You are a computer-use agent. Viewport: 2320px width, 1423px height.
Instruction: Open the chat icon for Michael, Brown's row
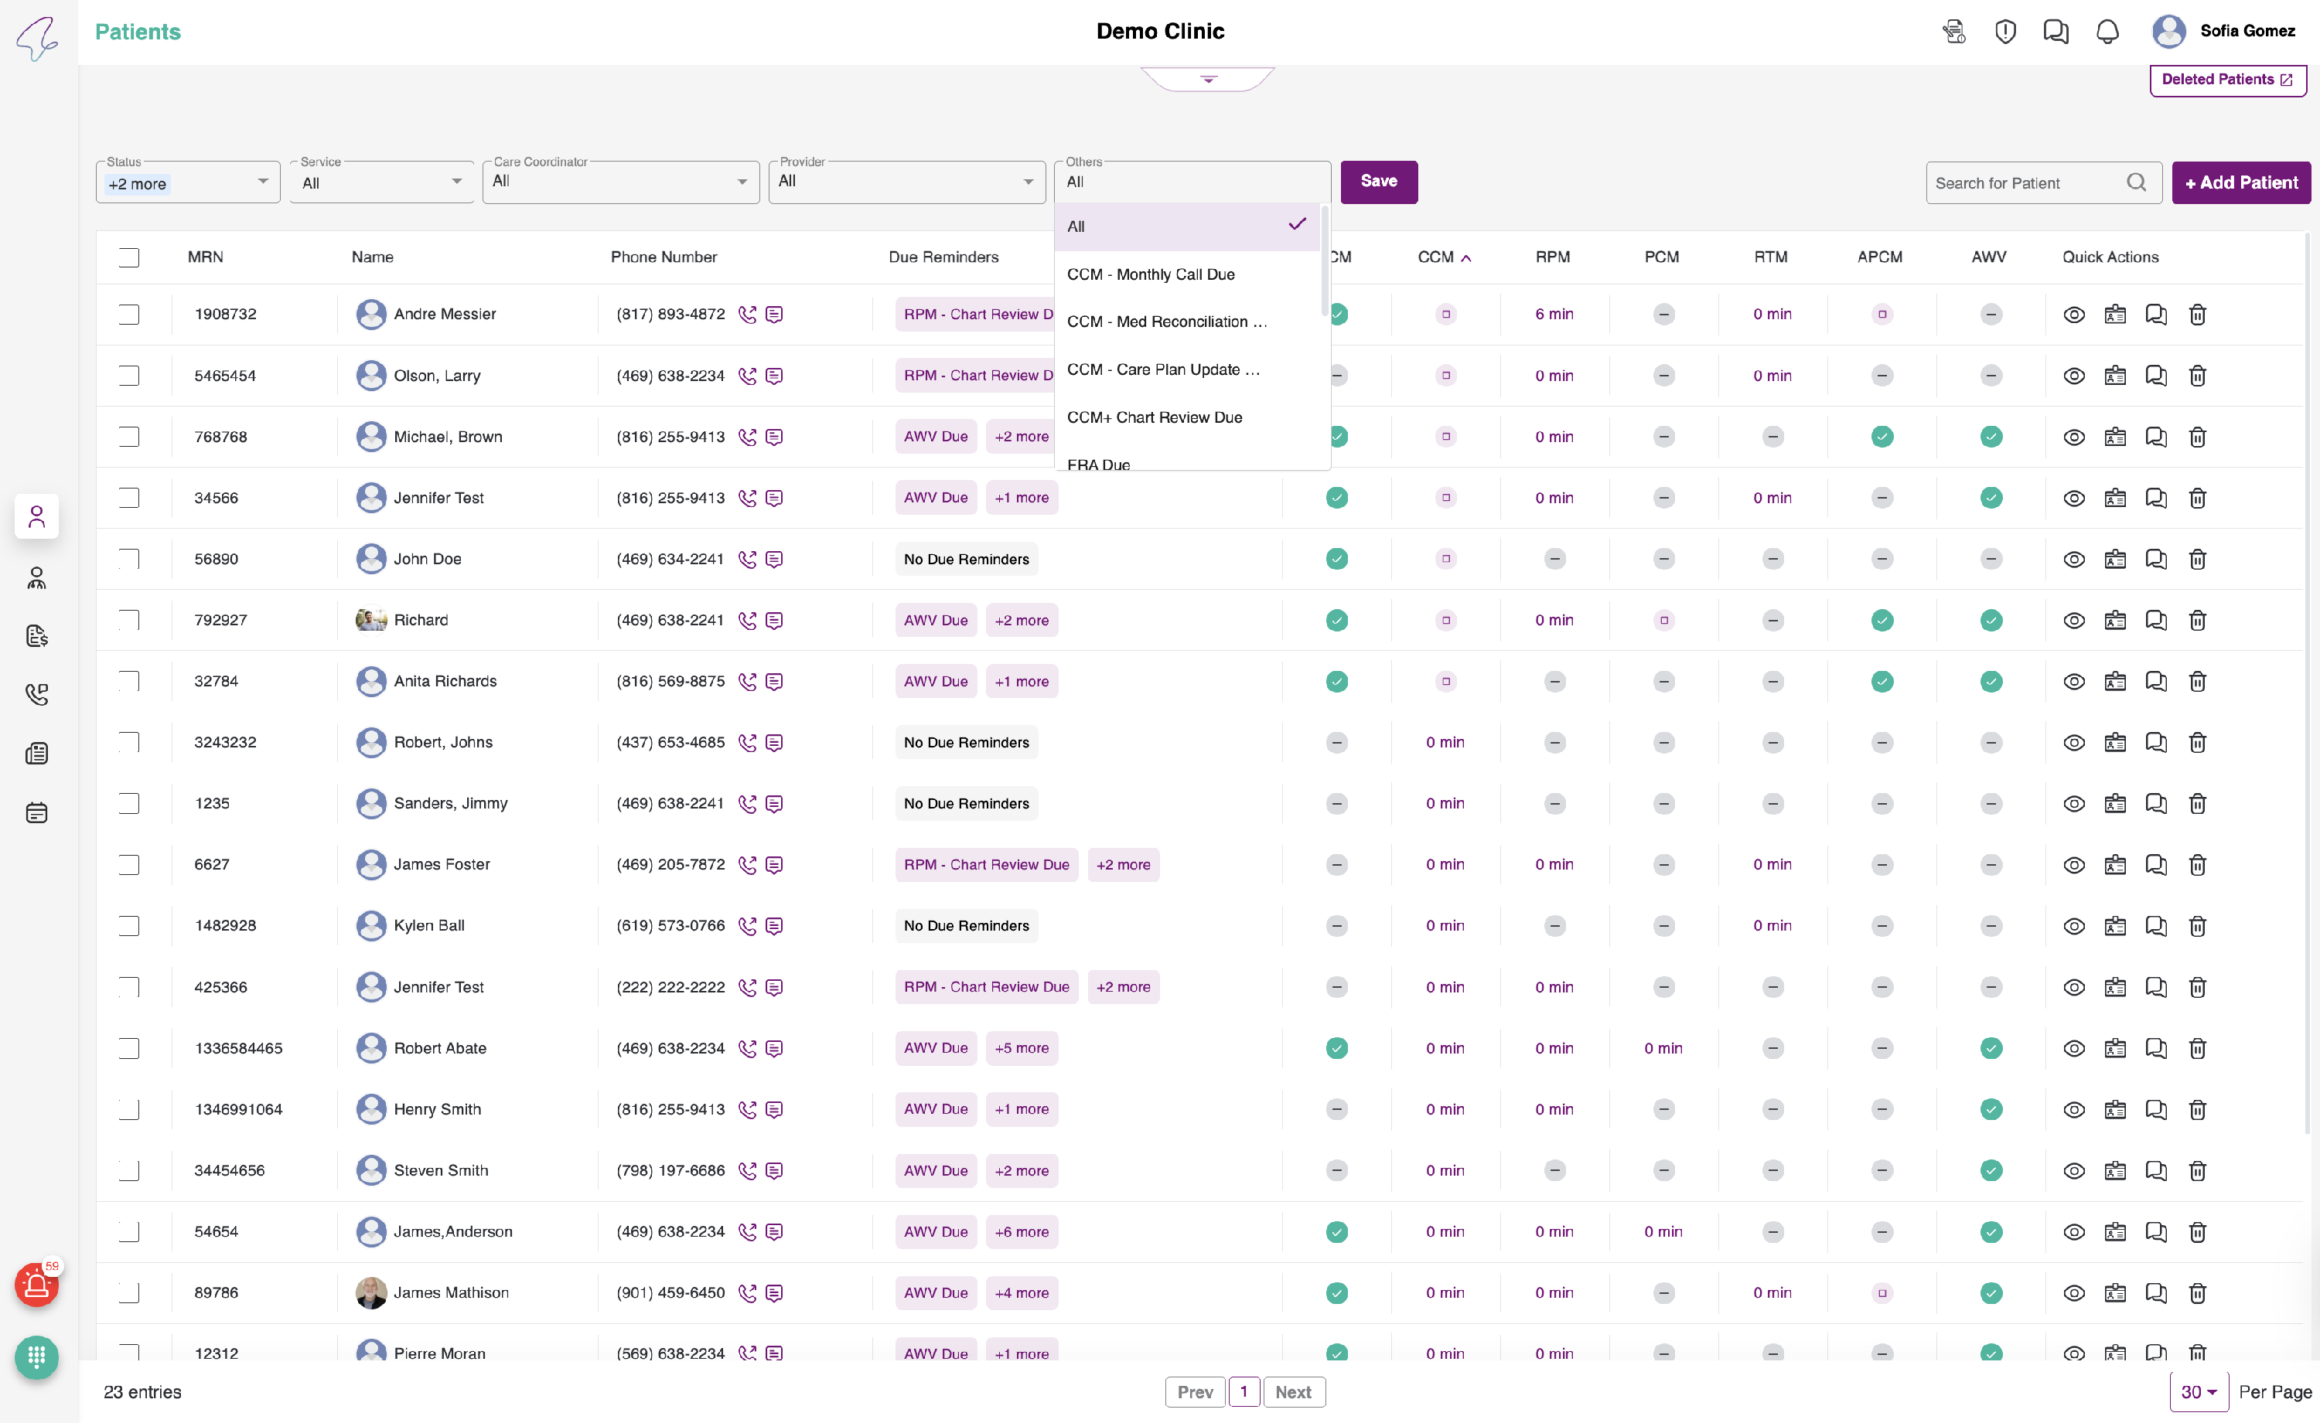tap(2155, 437)
